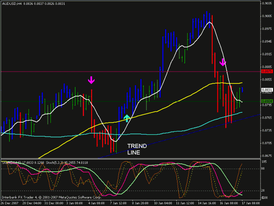Click the Stoch(21,8,5) indicator label
The width and height of the screenshot is (274, 206).
click(x=23, y=163)
